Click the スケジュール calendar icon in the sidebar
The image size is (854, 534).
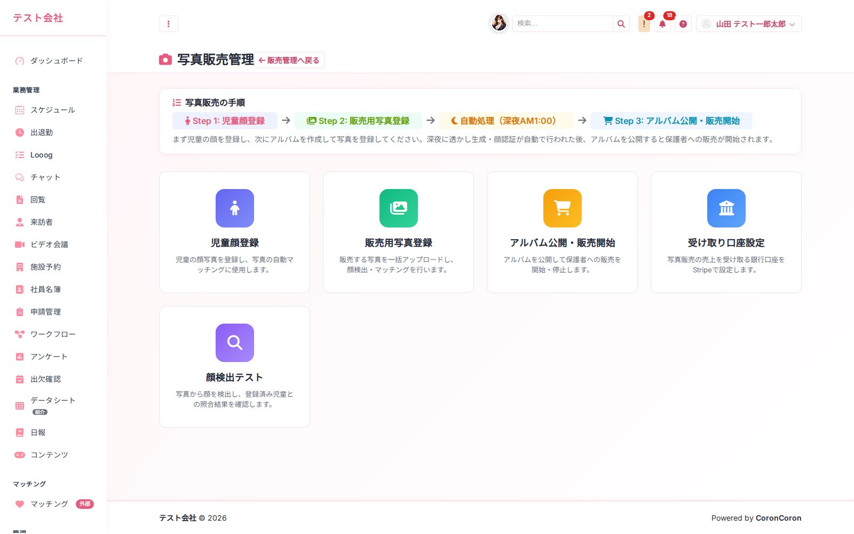(20, 110)
